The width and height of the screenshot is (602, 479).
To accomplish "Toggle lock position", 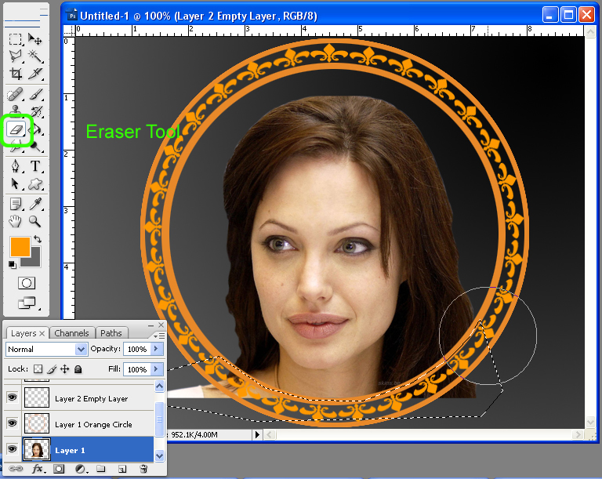I will point(65,369).
